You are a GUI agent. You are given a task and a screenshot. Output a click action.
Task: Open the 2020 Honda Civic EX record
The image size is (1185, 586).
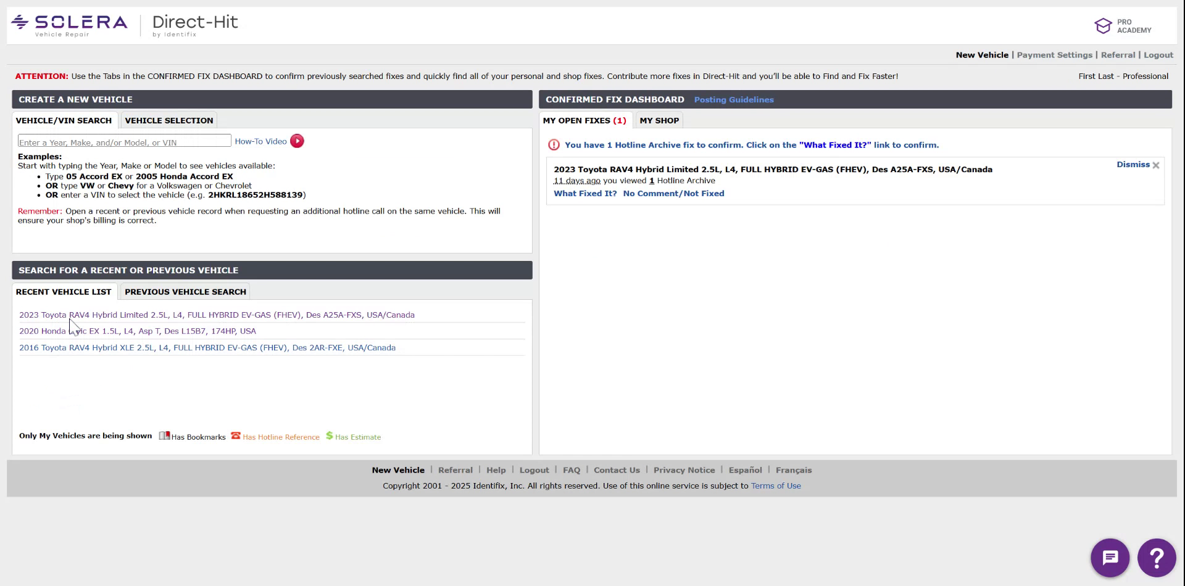pos(137,331)
